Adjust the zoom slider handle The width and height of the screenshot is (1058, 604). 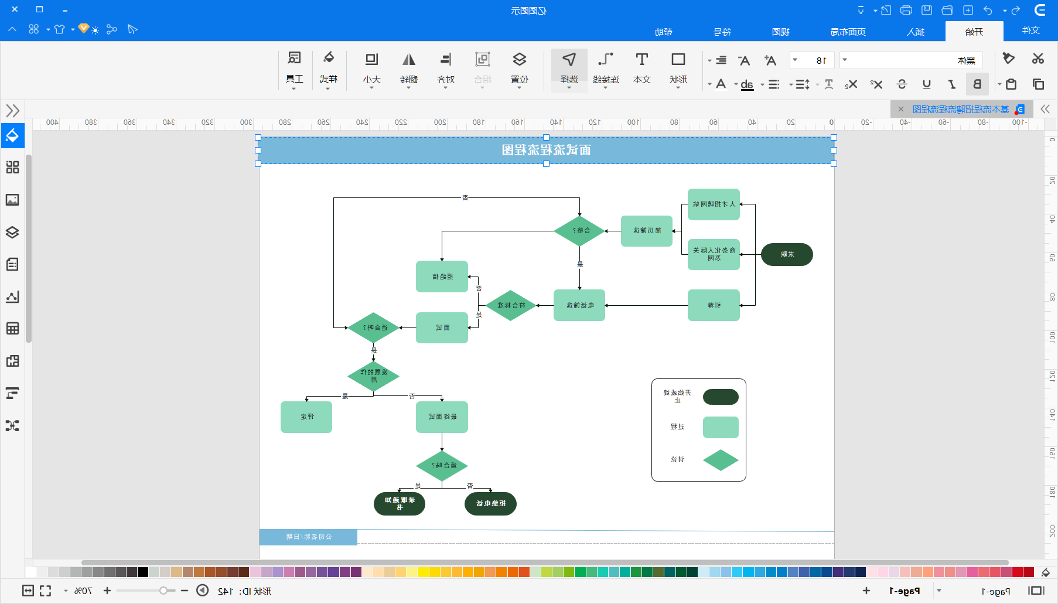pyautogui.click(x=163, y=591)
